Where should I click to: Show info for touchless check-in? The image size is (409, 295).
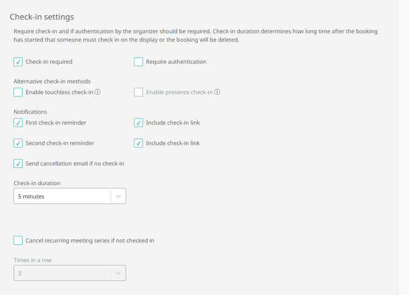pos(98,92)
